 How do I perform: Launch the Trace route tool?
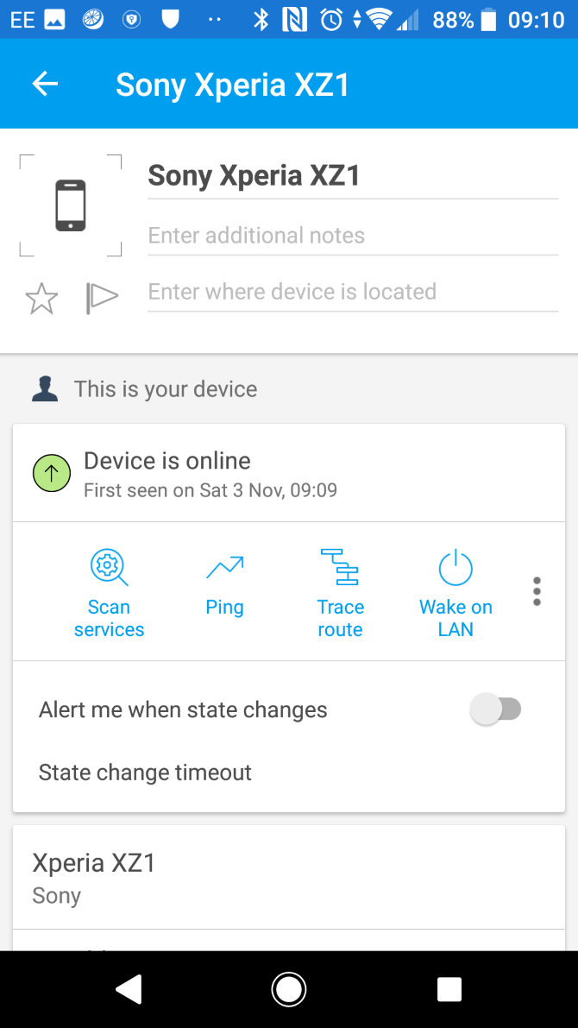click(x=340, y=591)
